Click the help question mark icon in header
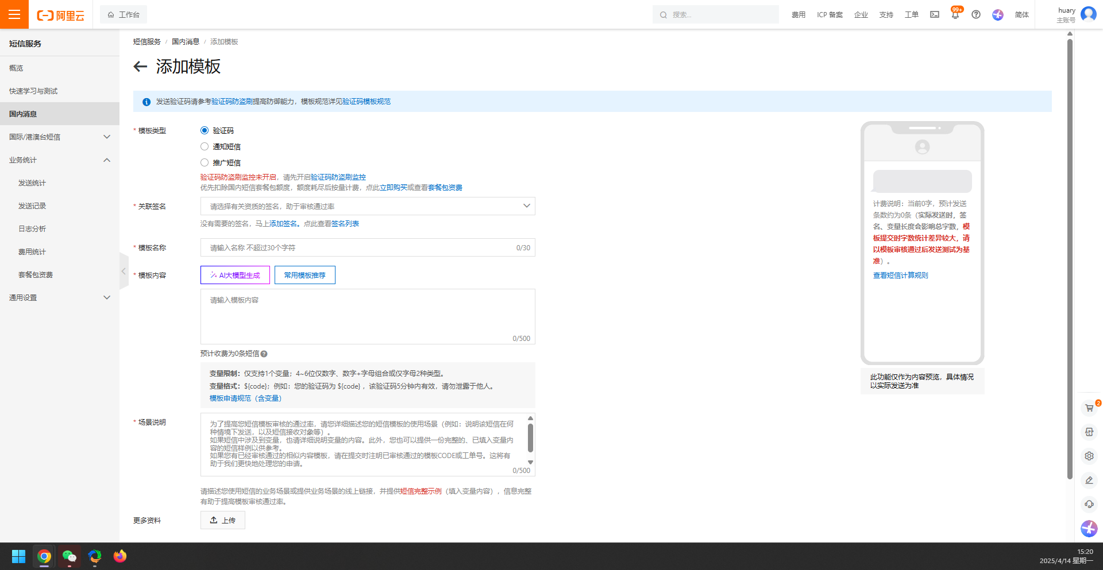 (x=976, y=15)
